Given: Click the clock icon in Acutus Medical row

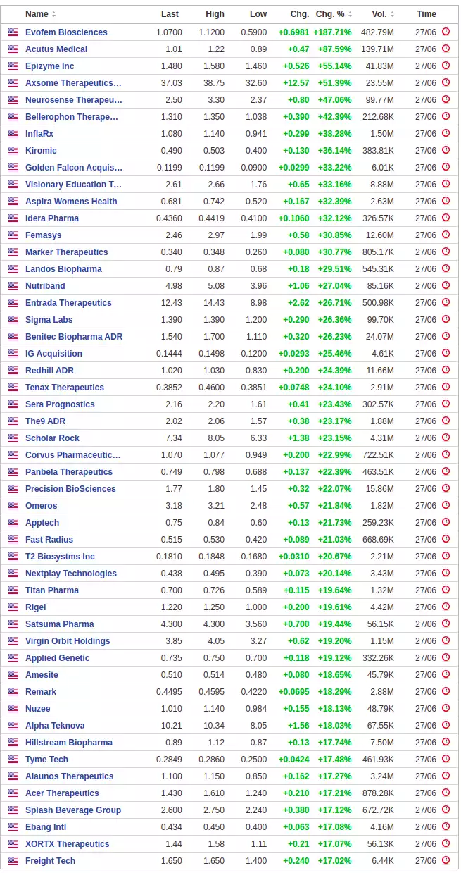Looking at the screenshot, I should [x=446, y=49].
